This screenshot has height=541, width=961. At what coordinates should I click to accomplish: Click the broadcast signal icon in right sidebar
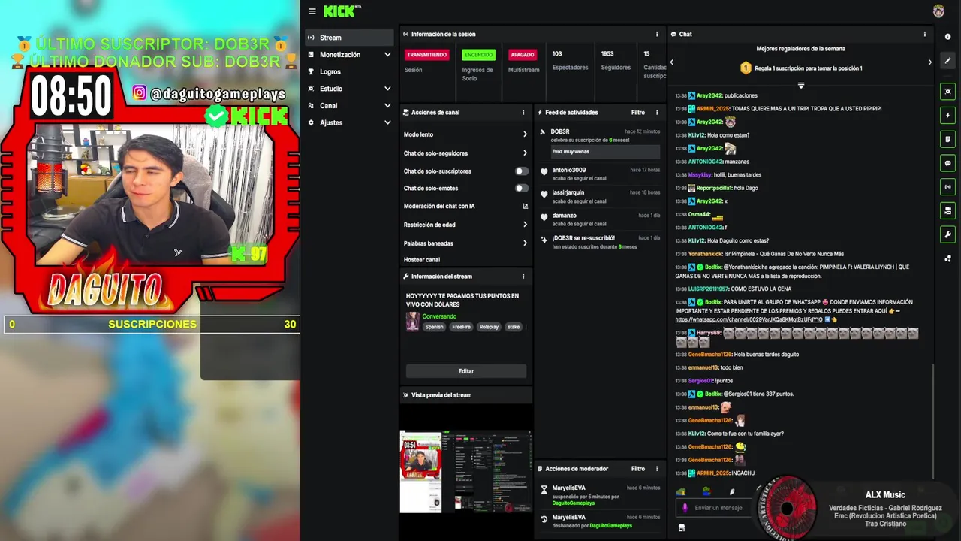[947, 187]
